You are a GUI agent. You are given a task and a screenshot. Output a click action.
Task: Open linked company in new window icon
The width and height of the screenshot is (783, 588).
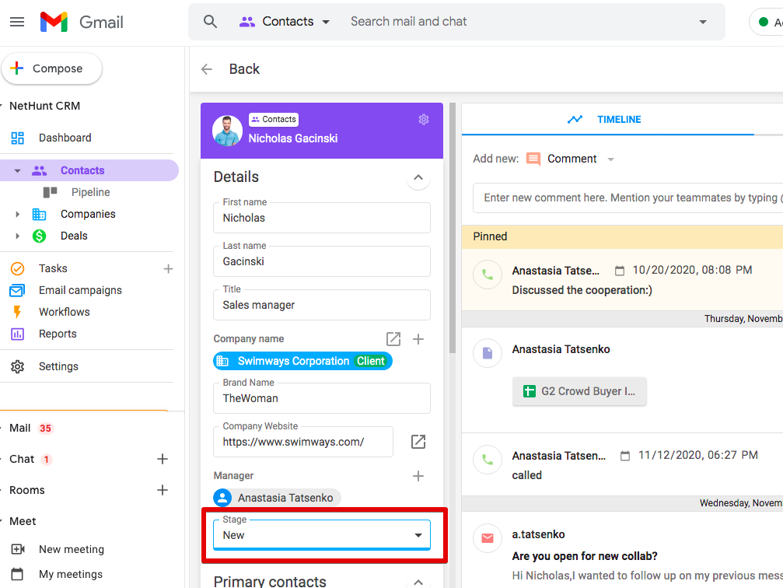coord(393,339)
